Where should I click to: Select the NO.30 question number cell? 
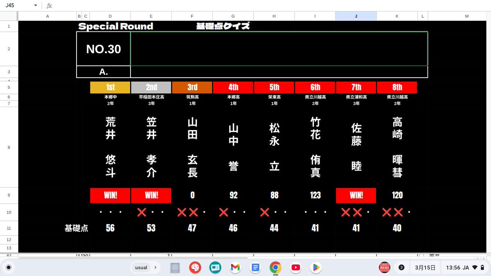pyautogui.click(x=104, y=49)
